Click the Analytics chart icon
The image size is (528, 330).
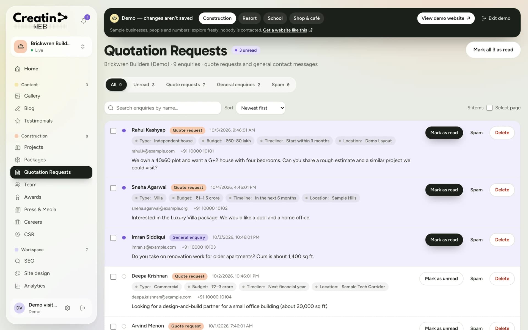(18, 286)
